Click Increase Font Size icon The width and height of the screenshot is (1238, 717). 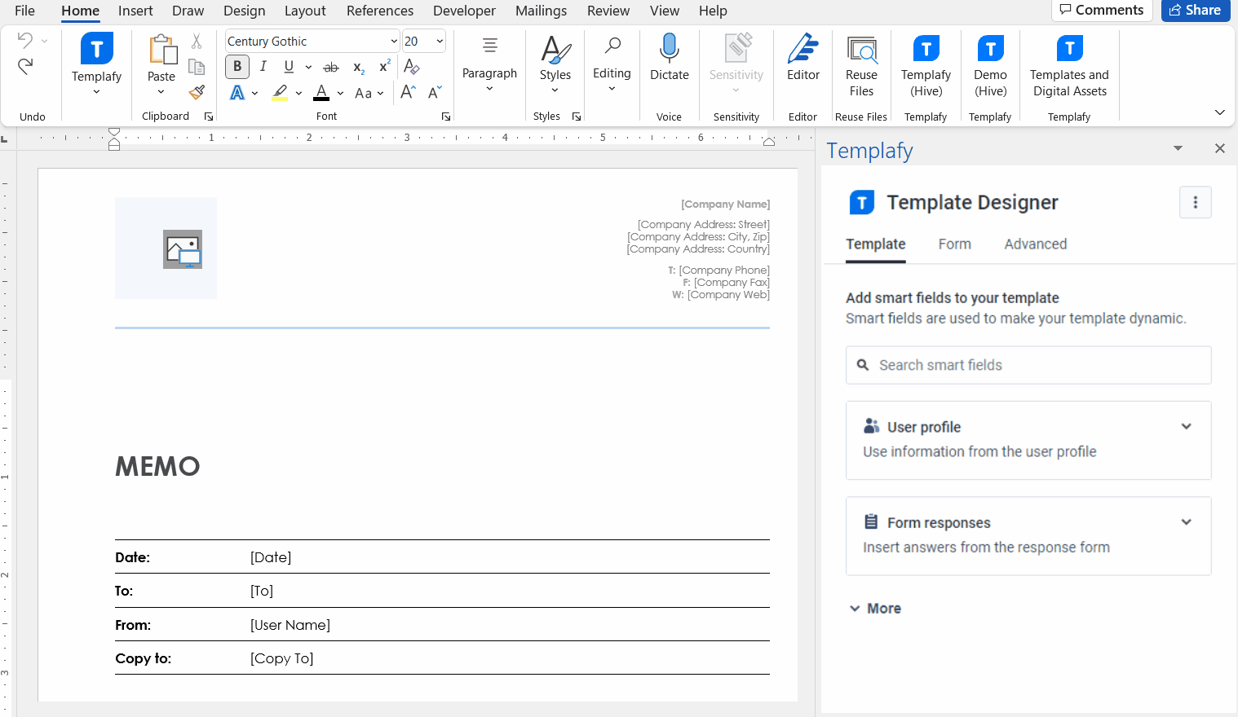[409, 93]
